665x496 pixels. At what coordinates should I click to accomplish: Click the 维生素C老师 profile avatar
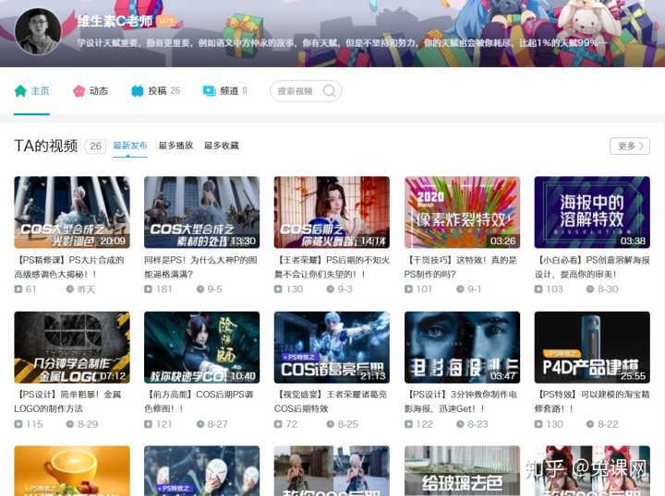pos(38,31)
